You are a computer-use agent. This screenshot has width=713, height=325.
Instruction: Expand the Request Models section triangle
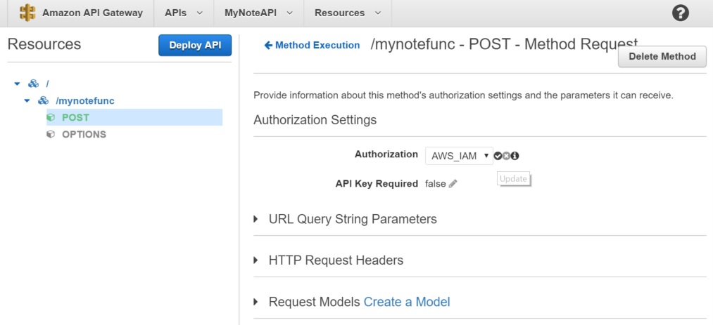click(256, 301)
